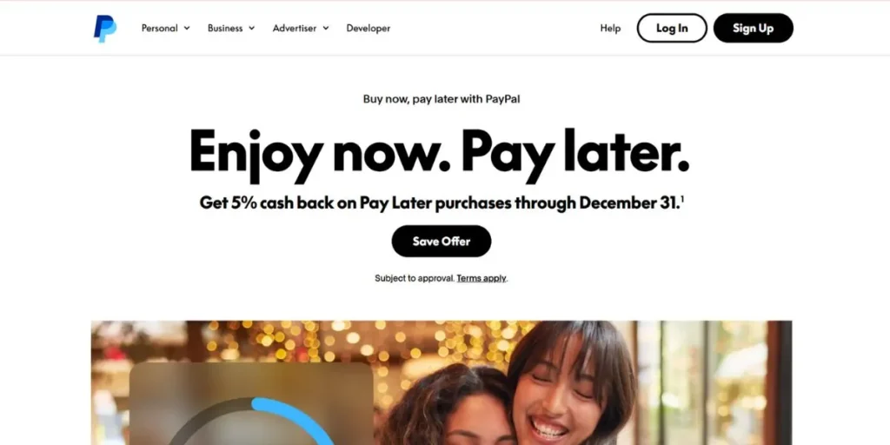Click the Save Offer button

[x=442, y=242]
